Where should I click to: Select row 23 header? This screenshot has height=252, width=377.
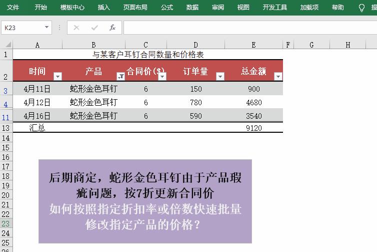tap(6, 223)
